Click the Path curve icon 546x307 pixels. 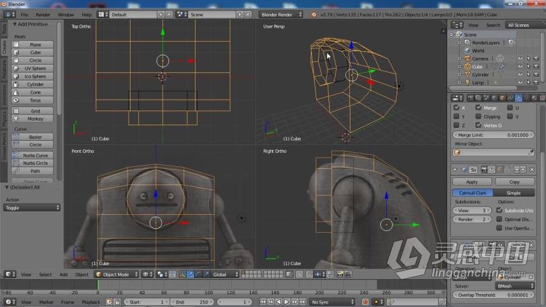coord(16,171)
